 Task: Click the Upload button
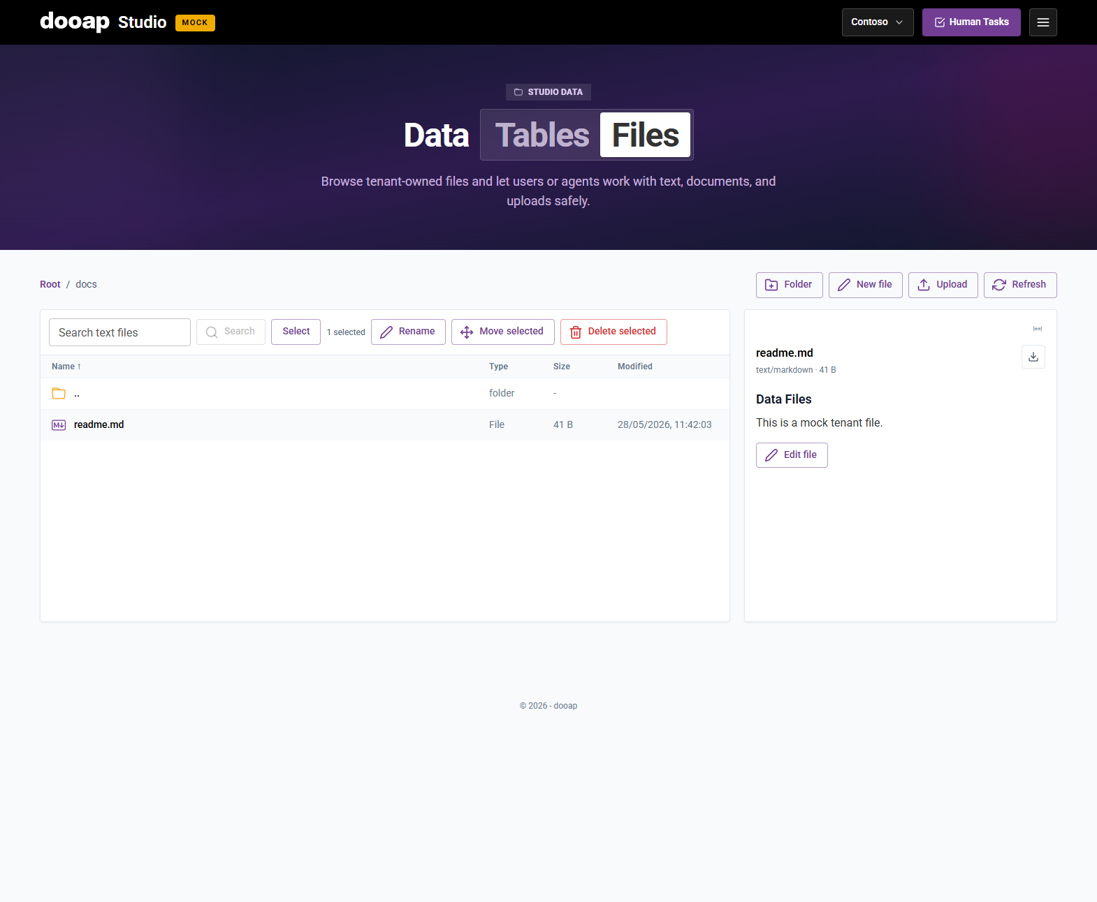coord(943,285)
